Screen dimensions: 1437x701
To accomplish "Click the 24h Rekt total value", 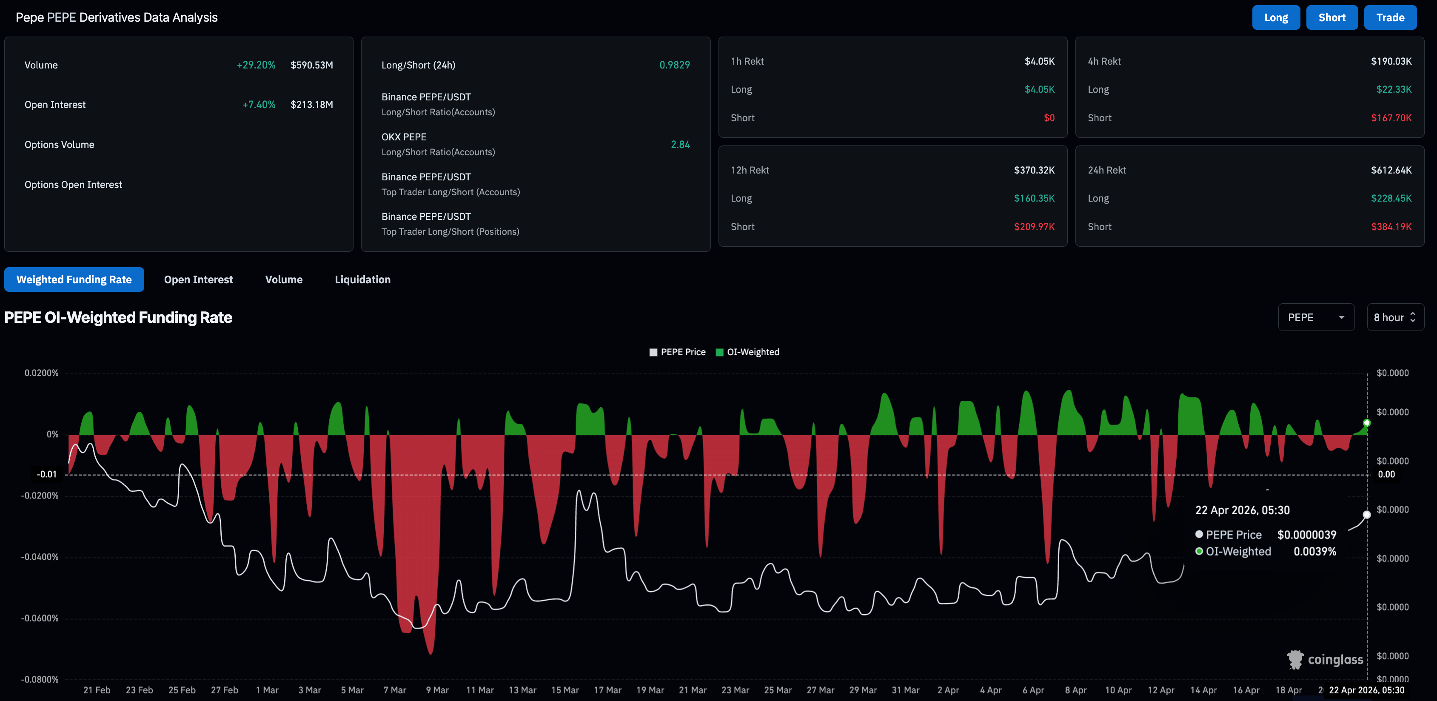I will 1391,170.
